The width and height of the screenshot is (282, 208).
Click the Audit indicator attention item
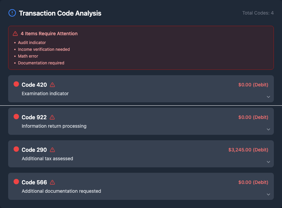click(32, 43)
